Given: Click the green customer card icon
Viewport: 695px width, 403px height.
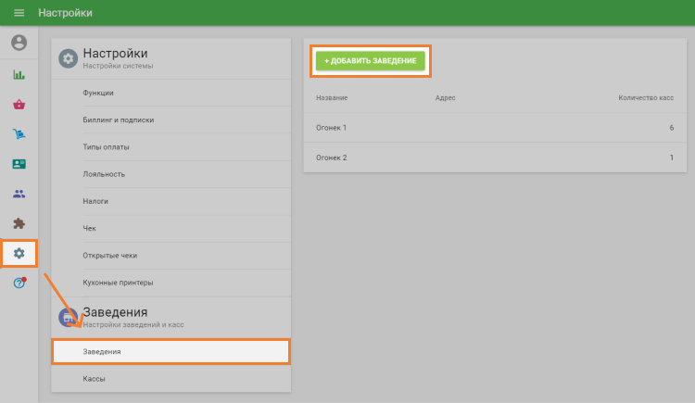Looking at the screenshot, I should [x=19, y=164].
